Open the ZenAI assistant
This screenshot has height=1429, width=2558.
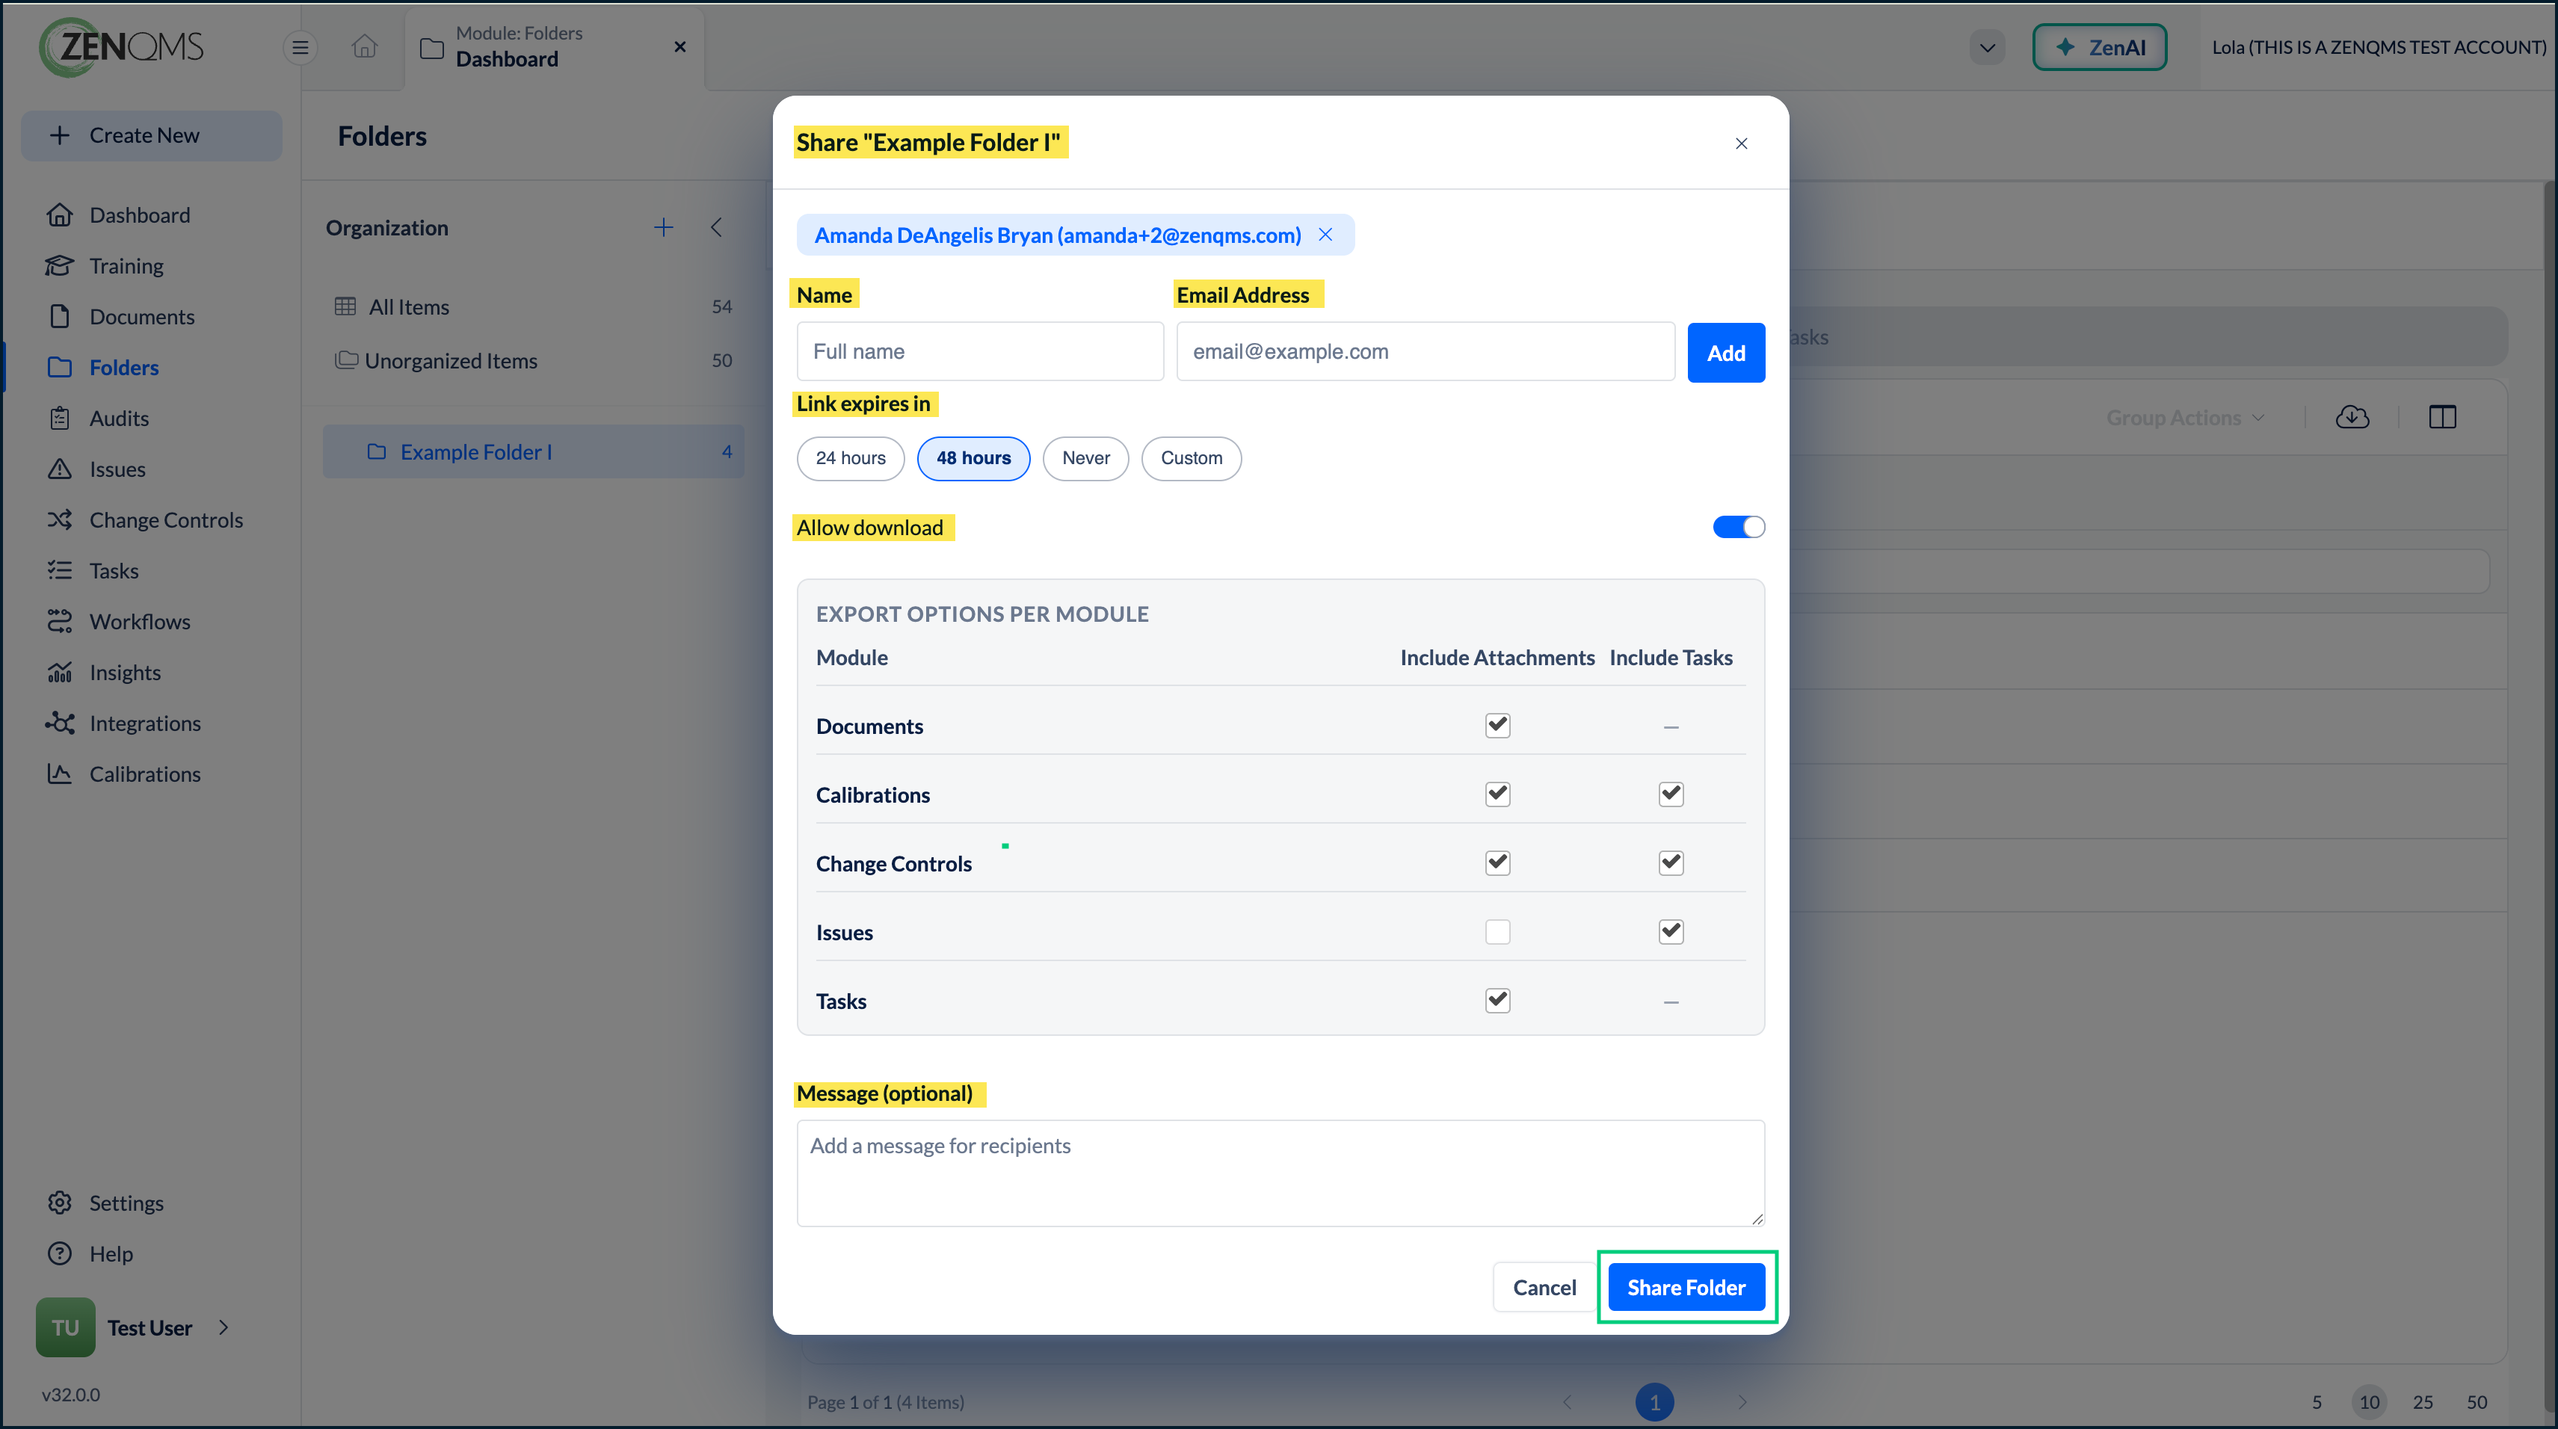pyautogui.click(x=2099, y=46)
